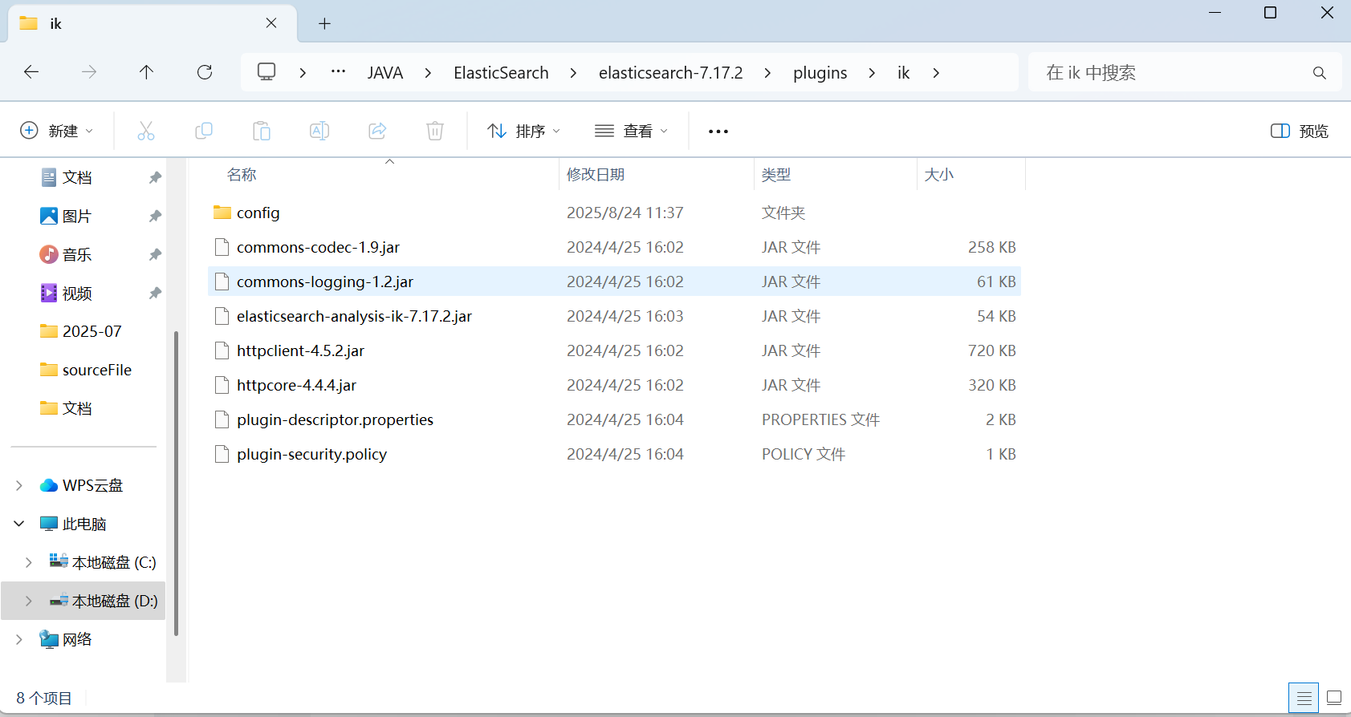The height and width of the screenshot is (717, 1351).
Task: Open chevron dropdown after ElasticSearch breadcrumb
Action: point(573,73)
